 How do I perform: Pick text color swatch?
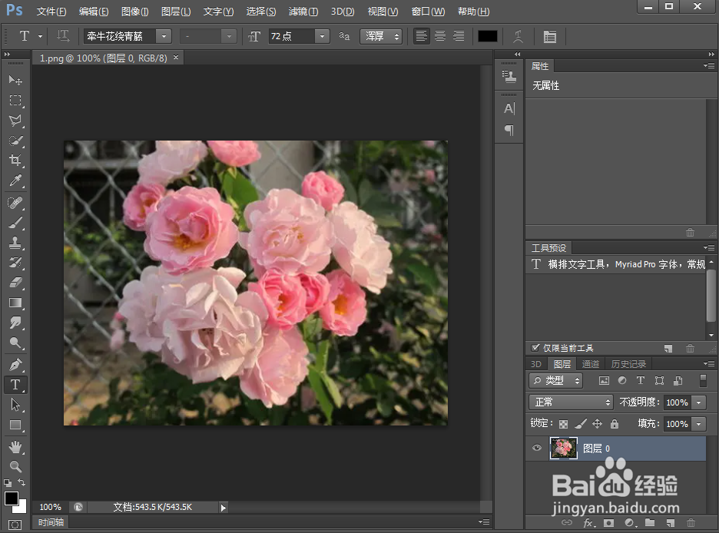[488, 36]
